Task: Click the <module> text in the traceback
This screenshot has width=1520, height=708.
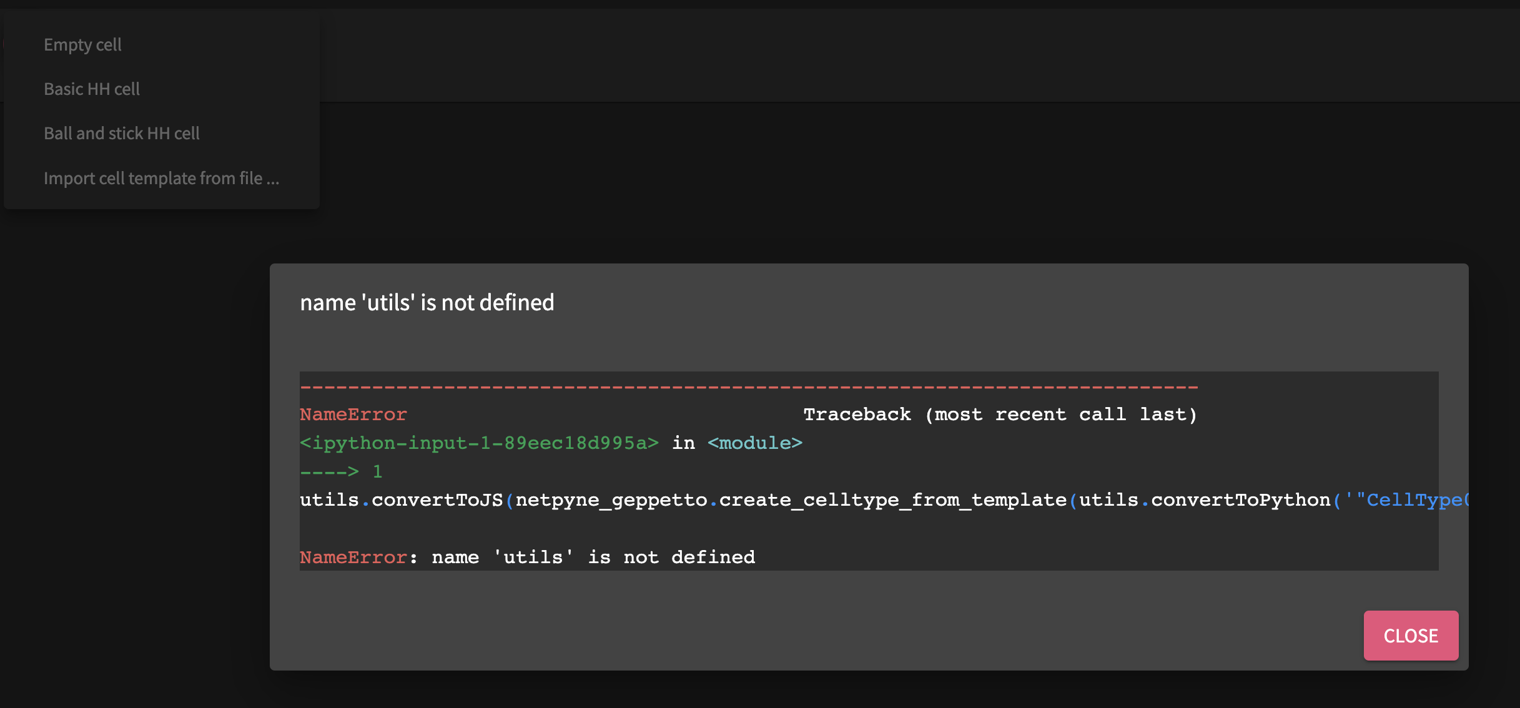Action: coord(755,443)
